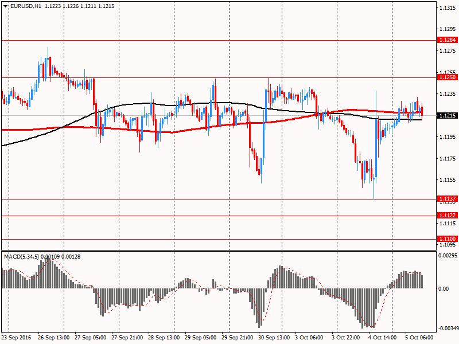The height and width of the screenshot is (344, 459).
Task: Click the 1.1275 price scale value
Action: (x=448, y=51)
